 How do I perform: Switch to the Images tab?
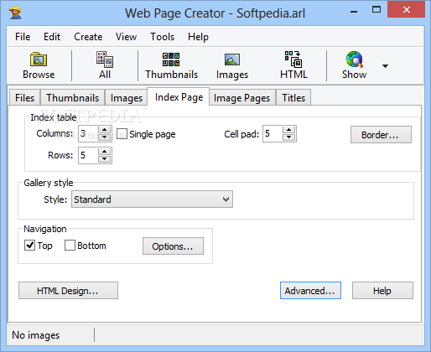coord(127,98)
